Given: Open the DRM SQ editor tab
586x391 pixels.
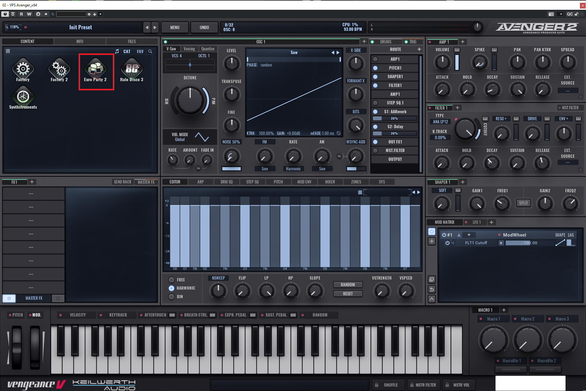Looking at the screenshot, I should (x=227, y=182).
